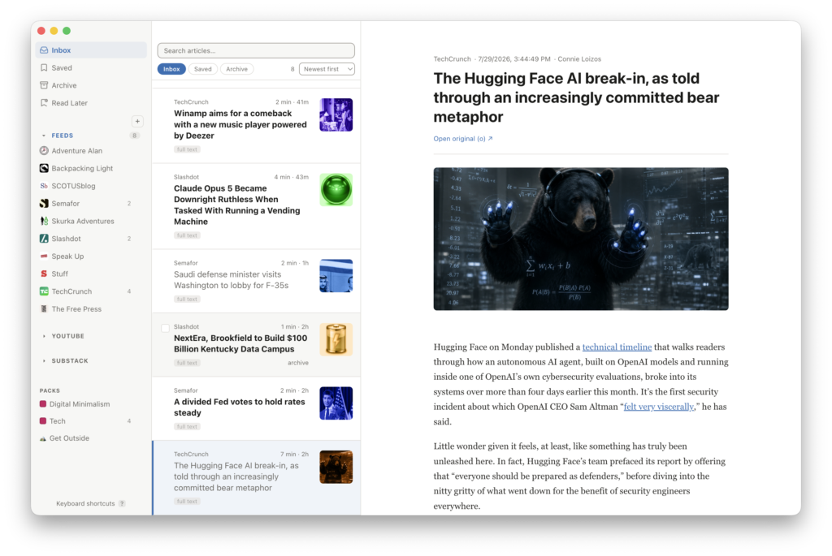832x556 pixels.
Task: Open the Get Outside pack icon
Action: tap(43, 438)
